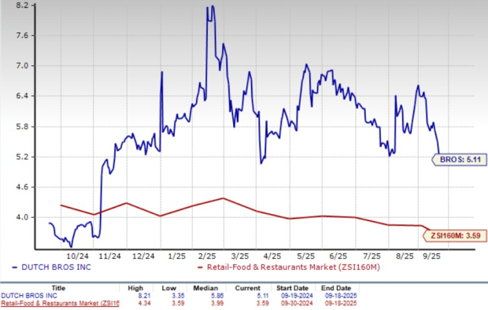Click the 6/25 x-axis label
Screen dimensions: 488x310
(338, 256)
